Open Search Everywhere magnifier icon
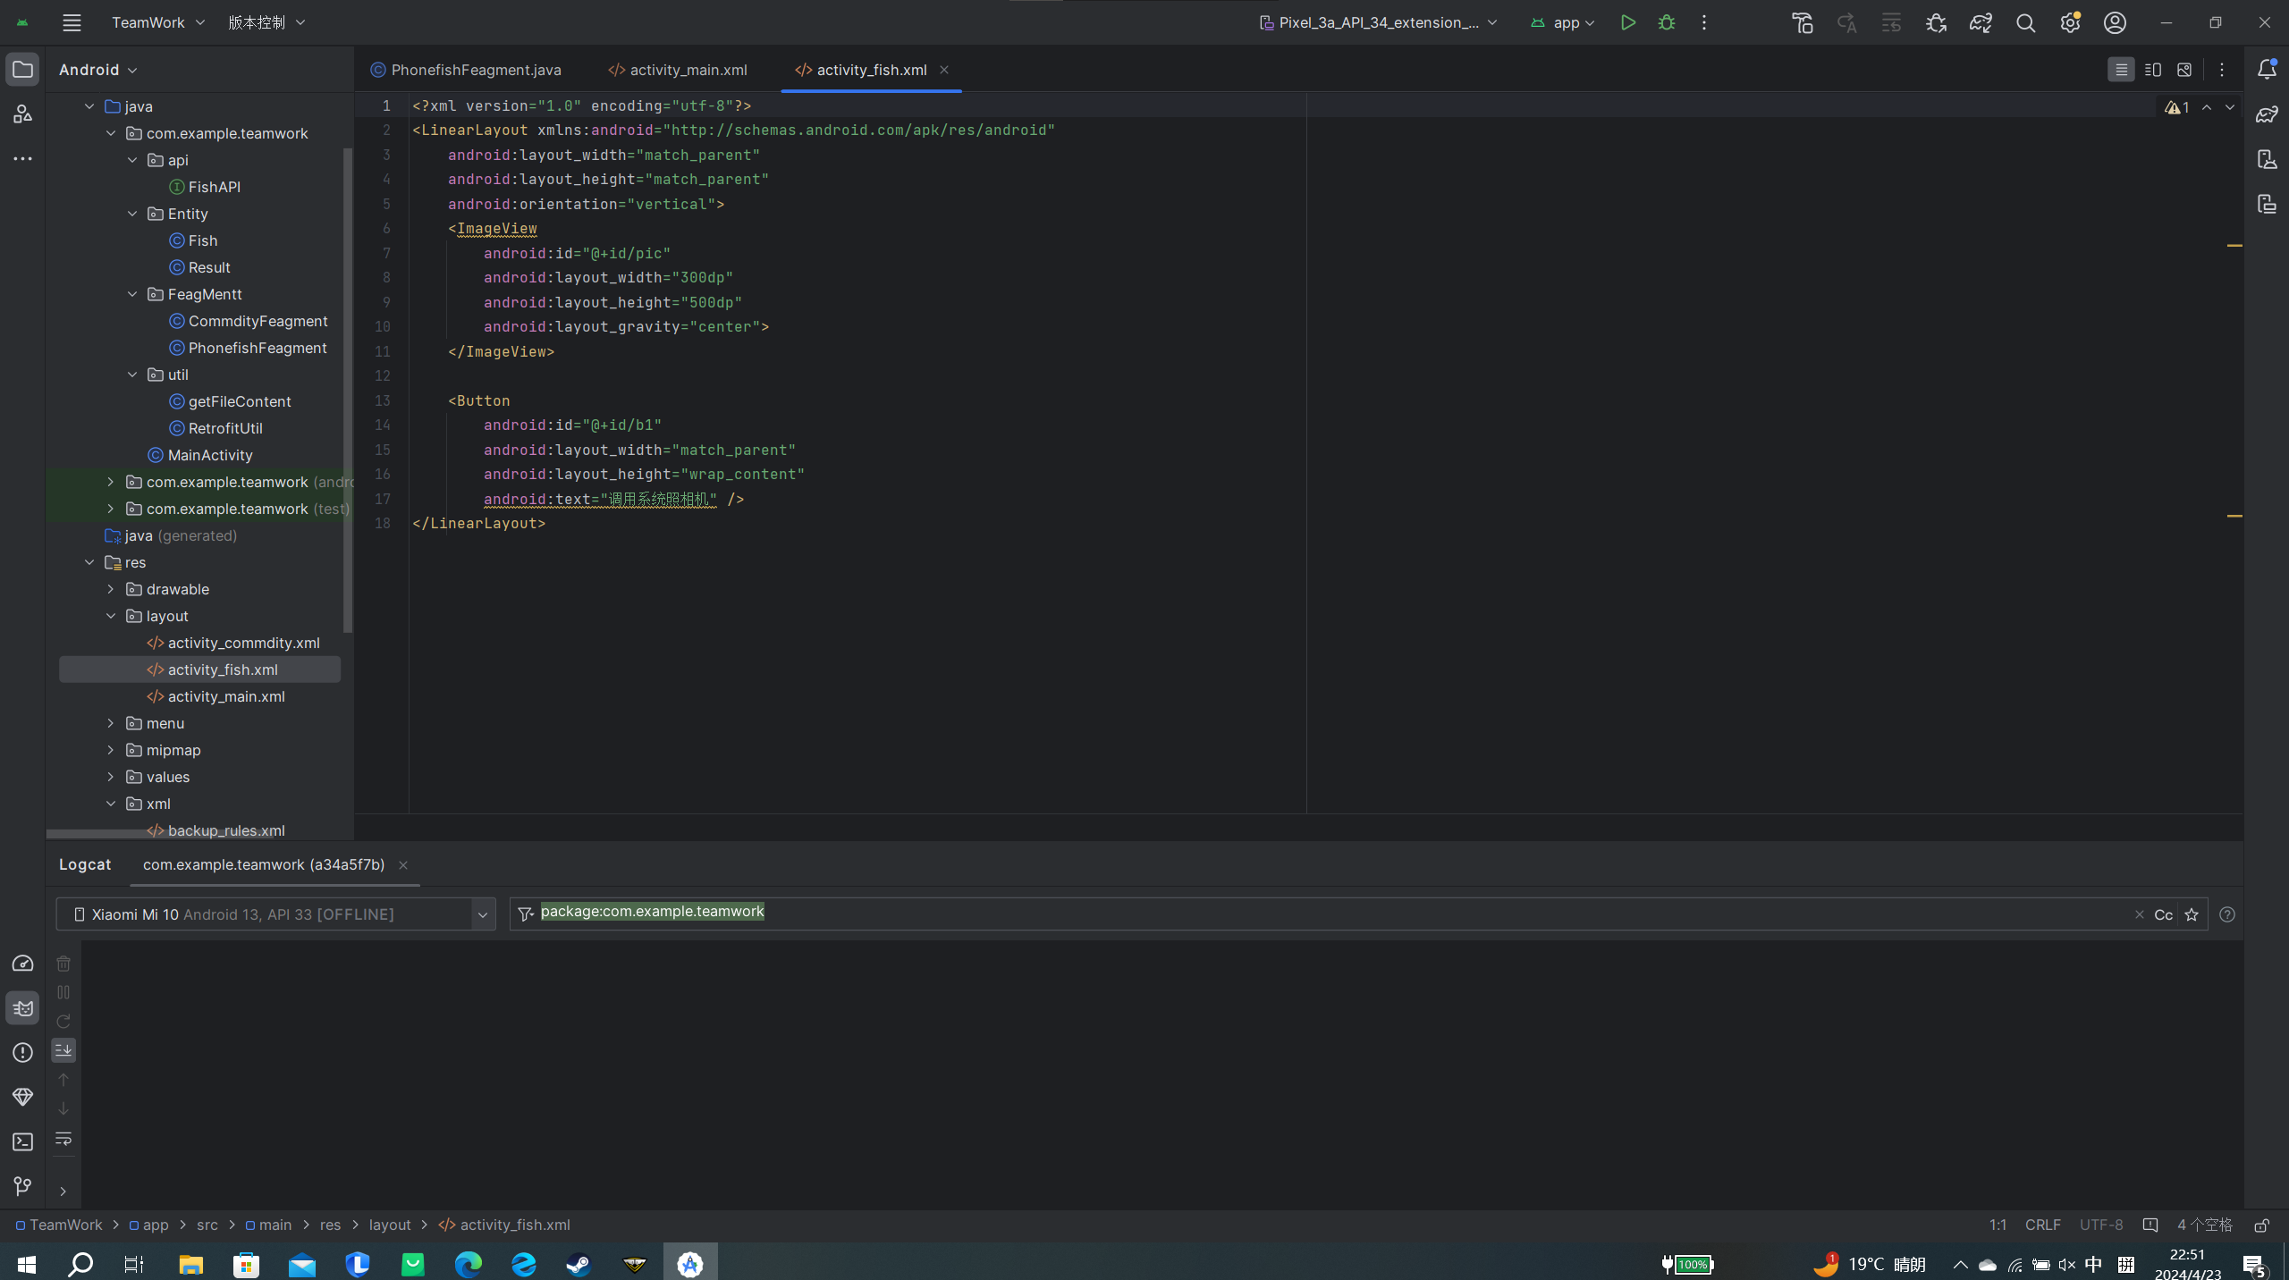 [2025, 22]
